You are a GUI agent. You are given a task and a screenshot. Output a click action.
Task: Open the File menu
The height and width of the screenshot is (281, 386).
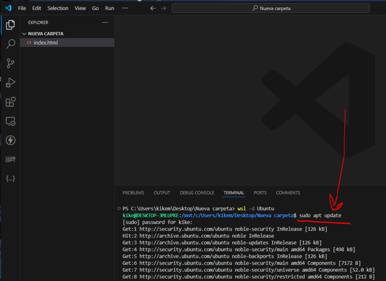click(x=22, y=8)
